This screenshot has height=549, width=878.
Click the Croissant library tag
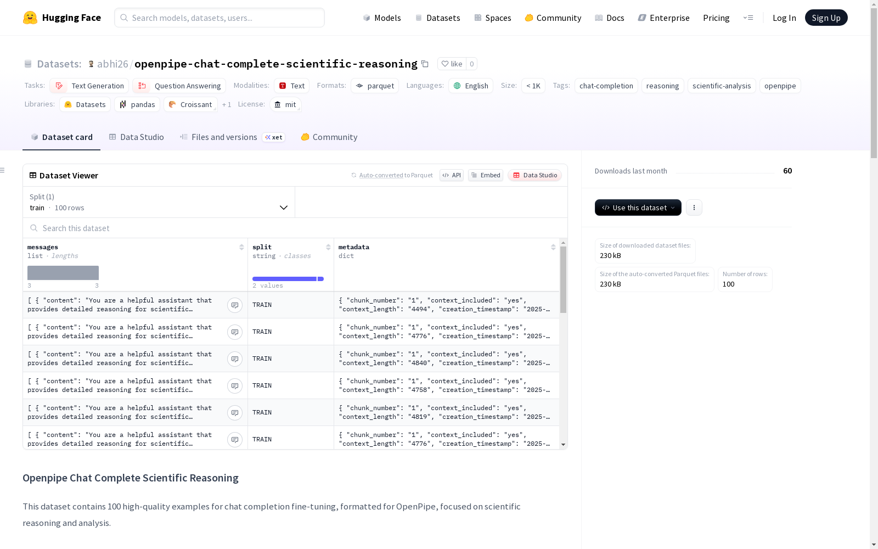190,104
